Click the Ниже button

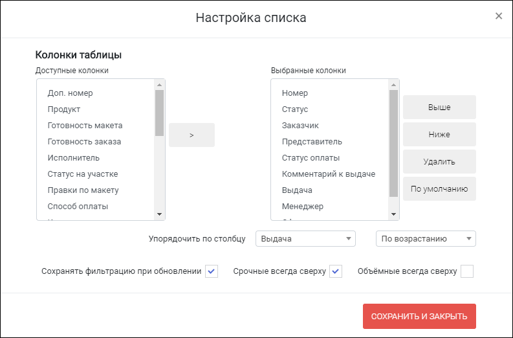point(439,134)
